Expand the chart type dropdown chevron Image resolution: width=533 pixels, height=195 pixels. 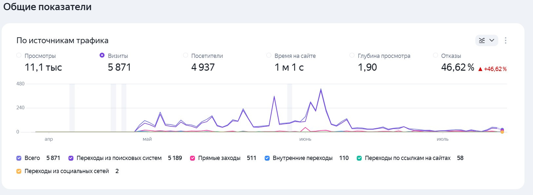pyautogui.click(x=492, y=40)
